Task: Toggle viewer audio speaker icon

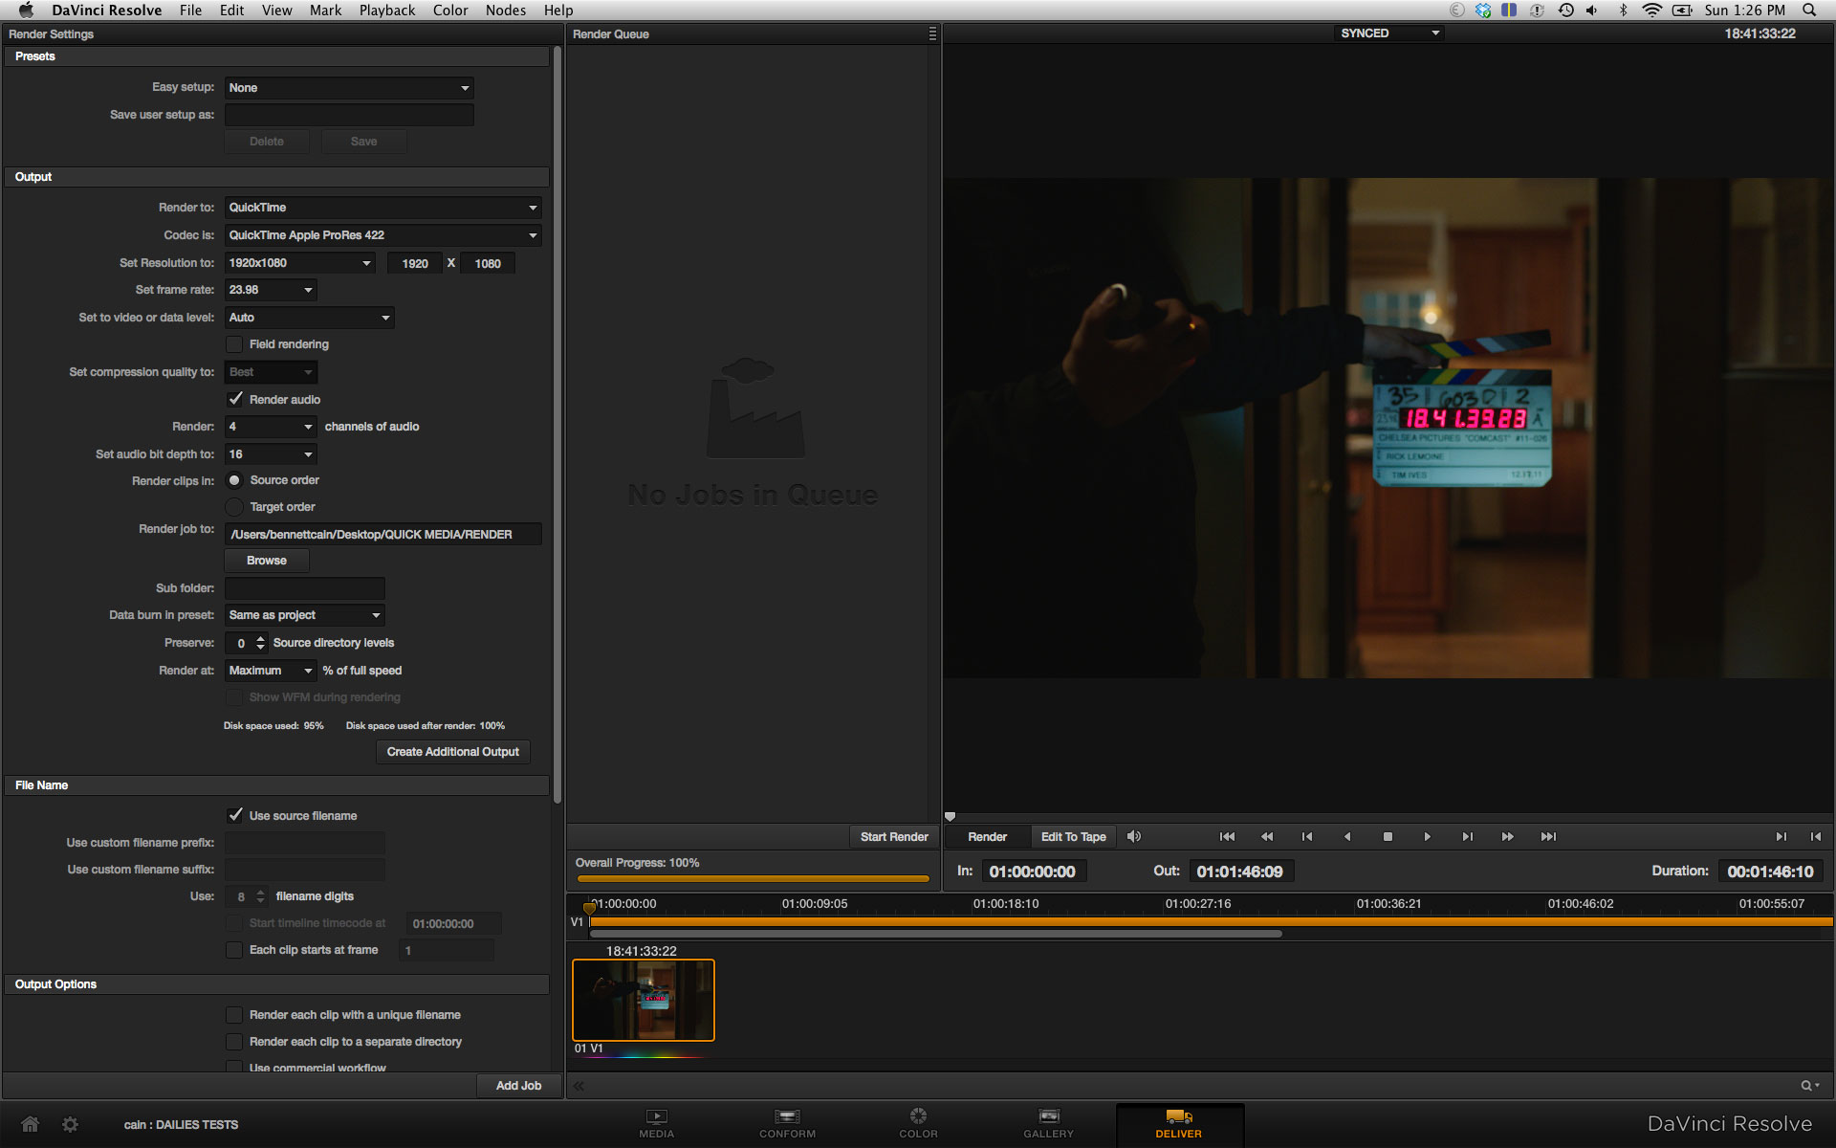Action: [1134, 836]
